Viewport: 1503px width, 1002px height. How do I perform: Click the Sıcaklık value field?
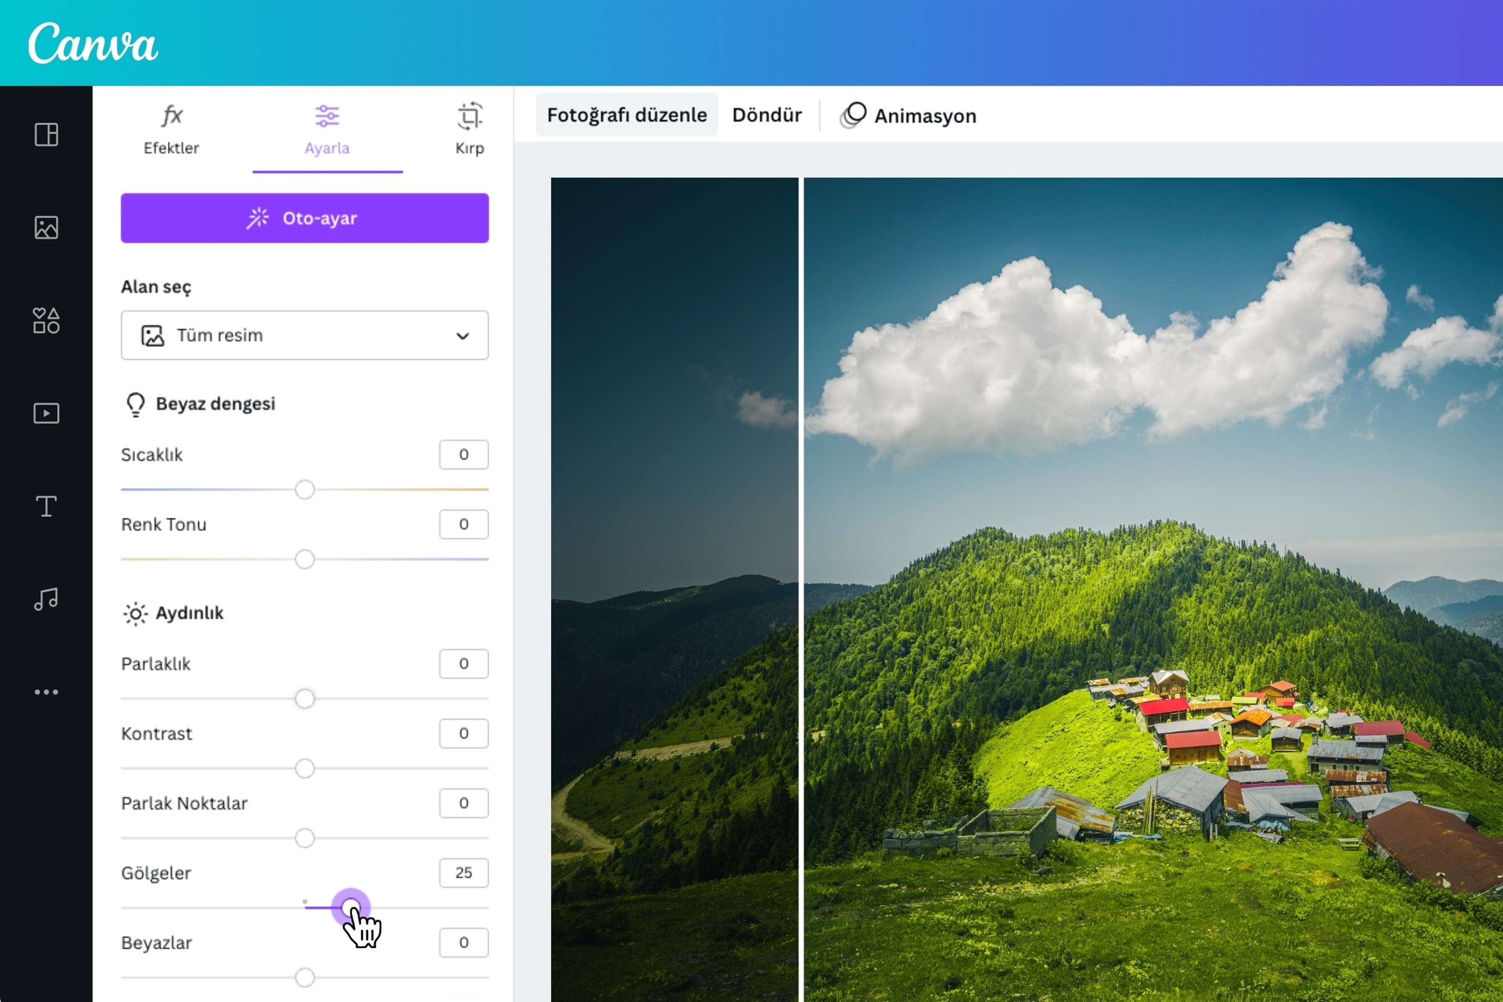click(x=464, y=454)
